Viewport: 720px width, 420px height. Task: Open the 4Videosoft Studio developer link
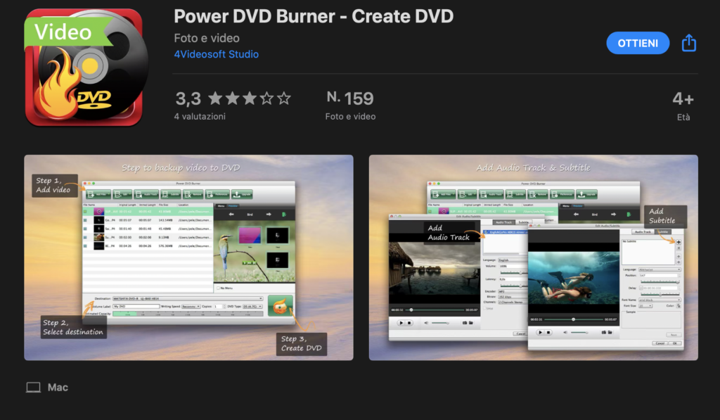(217, 54)
